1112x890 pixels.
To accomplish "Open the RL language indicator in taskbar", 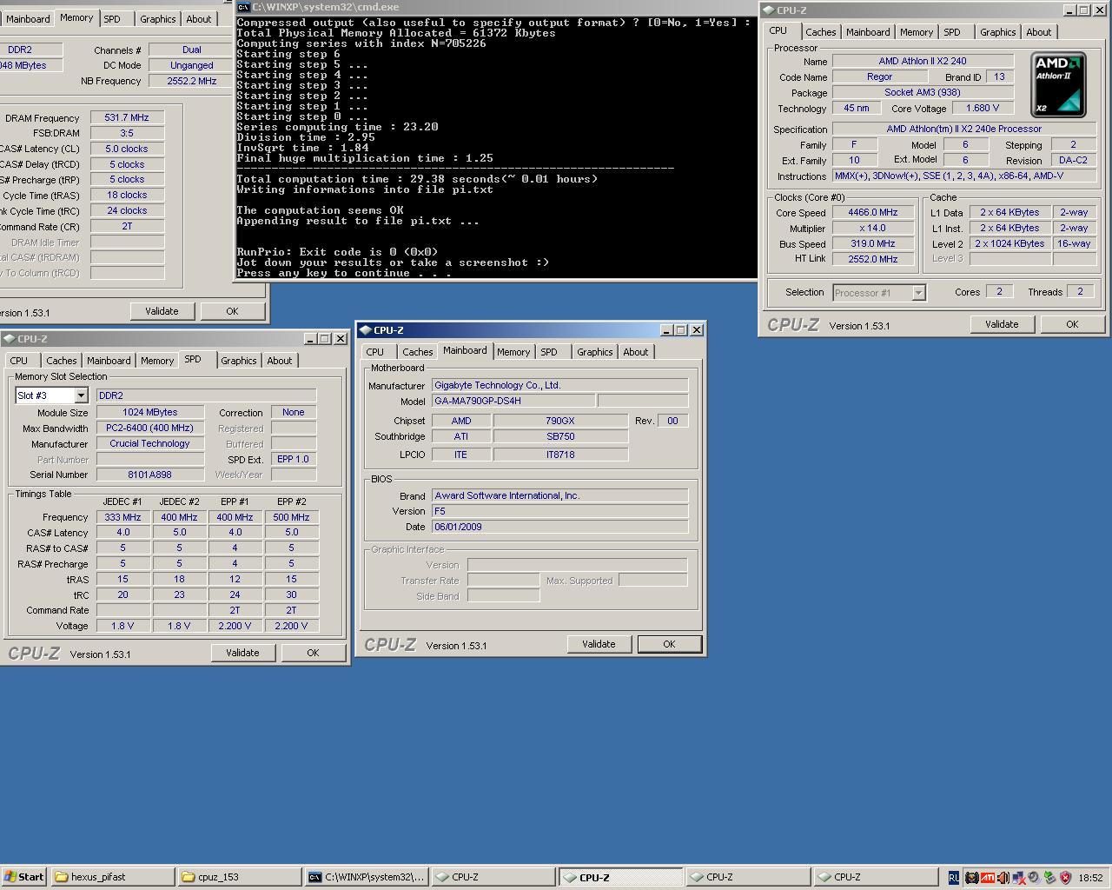I will click(954, 878).
